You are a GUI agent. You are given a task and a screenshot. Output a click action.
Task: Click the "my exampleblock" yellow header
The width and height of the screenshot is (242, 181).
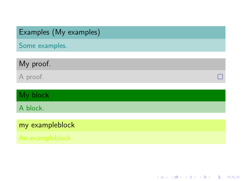point(121,125)
